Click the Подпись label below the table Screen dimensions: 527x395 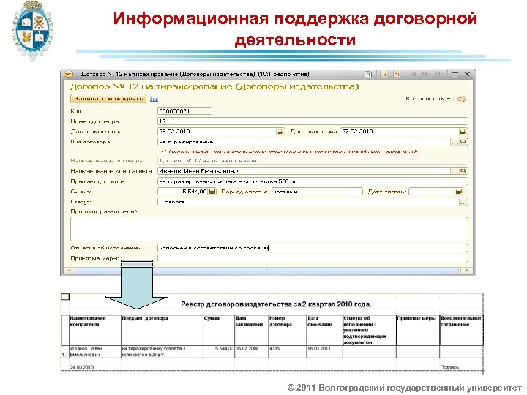(449, 367)
